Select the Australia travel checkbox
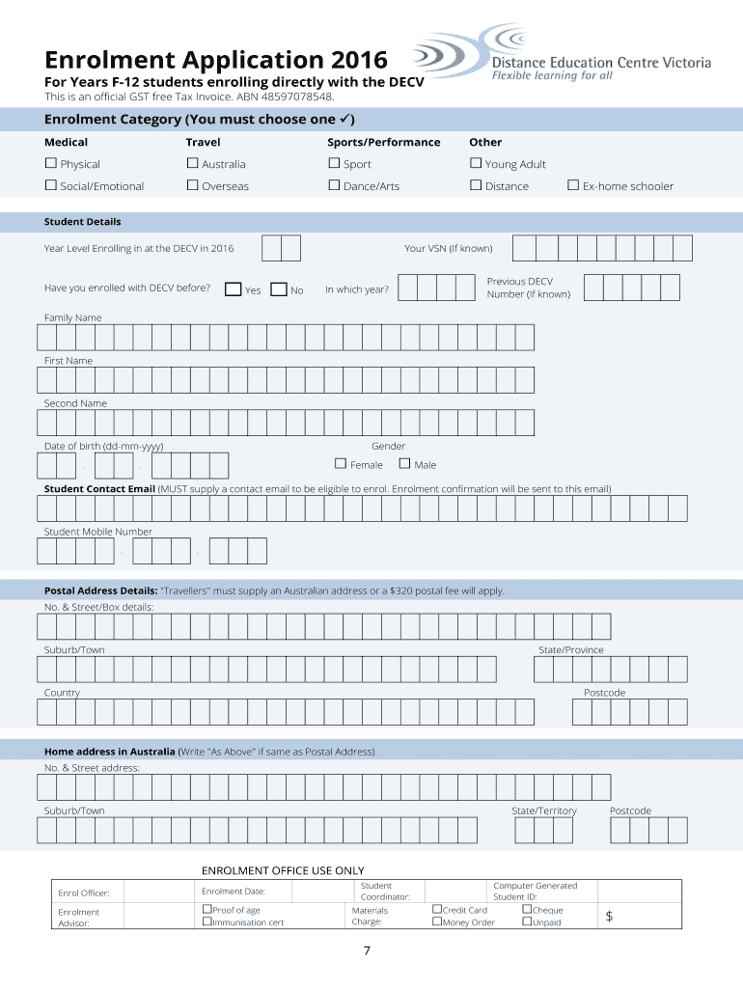Image resolution: width=743 pixels, height=988 pixels. tap(193, 164)
